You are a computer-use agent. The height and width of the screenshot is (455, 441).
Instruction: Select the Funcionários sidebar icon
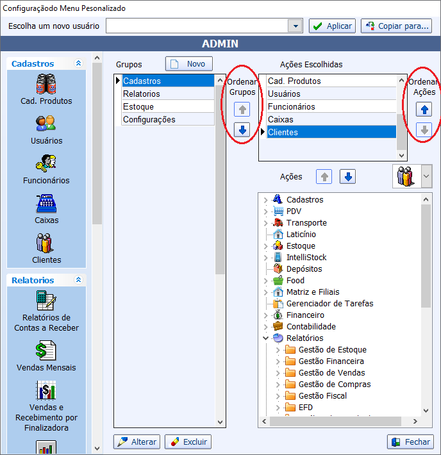pos(46,163)
